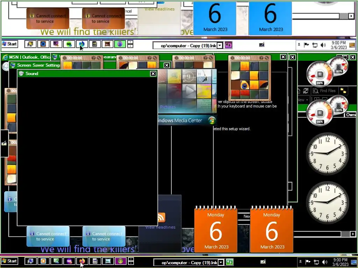Viewport: 358px width, 268px height.
Task: Click the inverted-color Firefox icon on the upper taskbar
Action: click(82, 44)
